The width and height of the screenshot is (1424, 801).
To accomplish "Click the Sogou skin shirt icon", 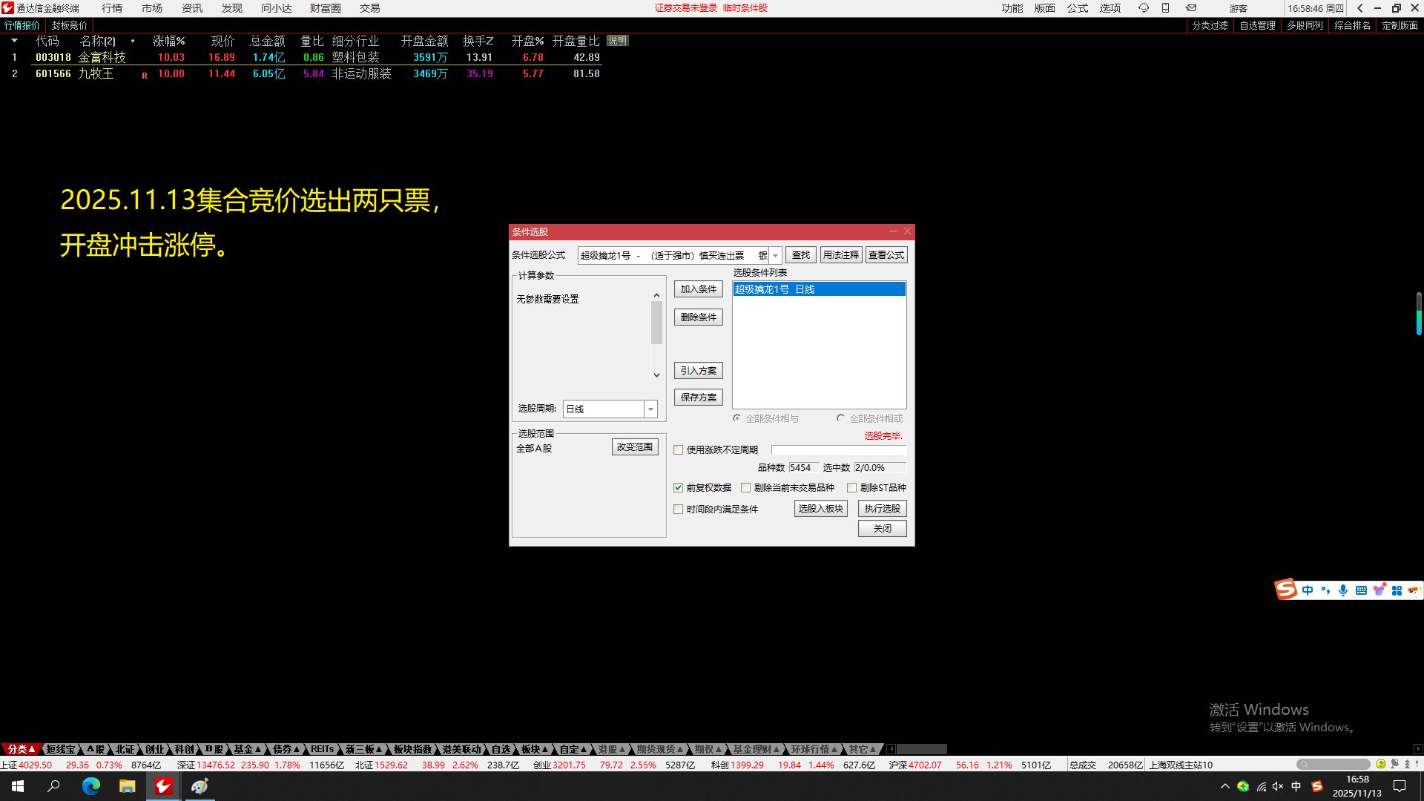I will tap(1379, 590).
